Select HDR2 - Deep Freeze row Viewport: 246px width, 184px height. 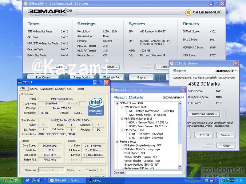[148, 126]
